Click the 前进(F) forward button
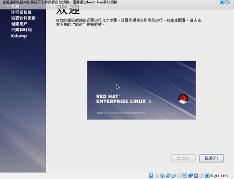 click(212, 158)
